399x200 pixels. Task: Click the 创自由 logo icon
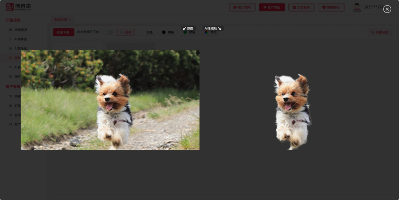10,7
